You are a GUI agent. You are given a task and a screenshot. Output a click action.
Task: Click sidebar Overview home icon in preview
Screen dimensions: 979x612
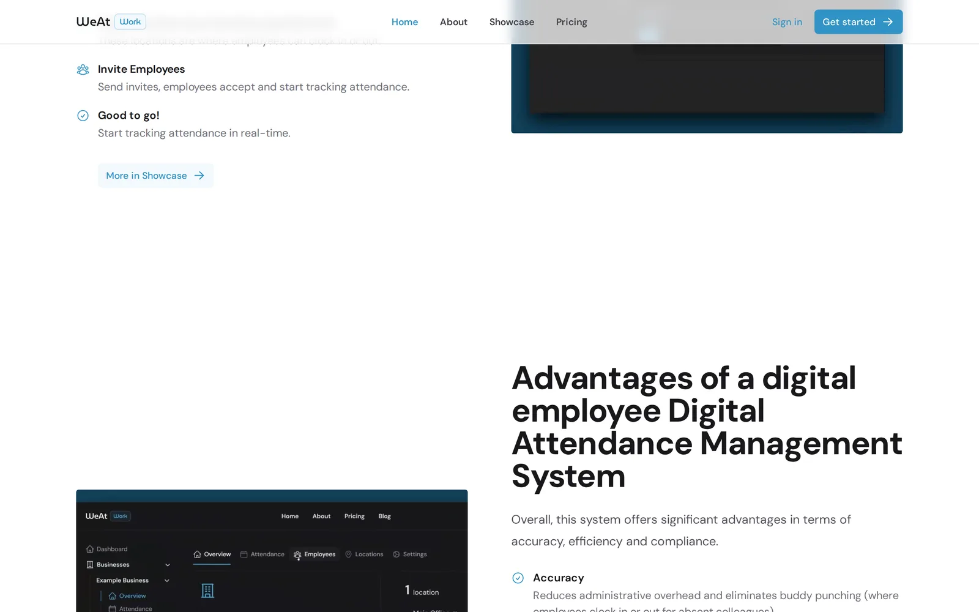click(112, 596)
